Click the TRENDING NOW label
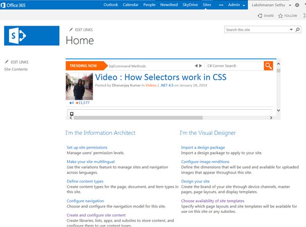 coord(83,66)
